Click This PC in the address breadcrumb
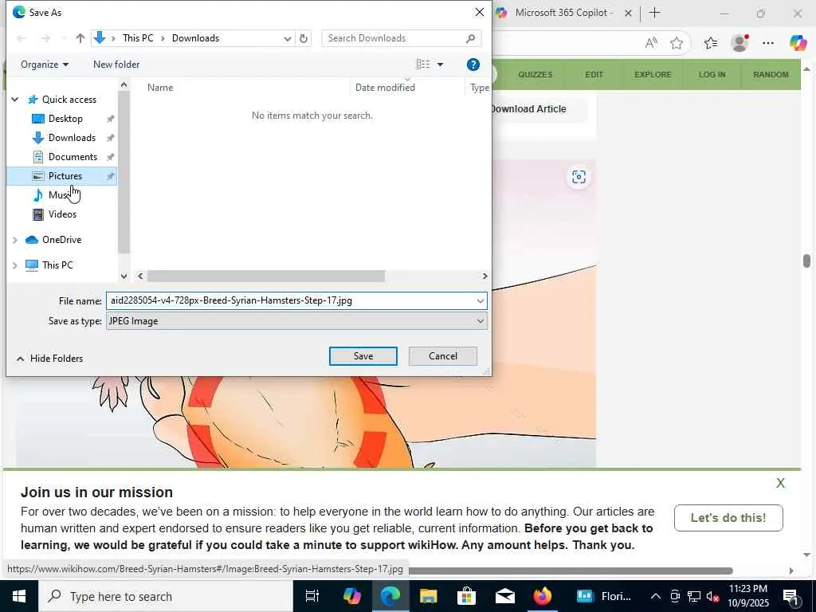This screenshot has height=612, width=816. point(138,38)
